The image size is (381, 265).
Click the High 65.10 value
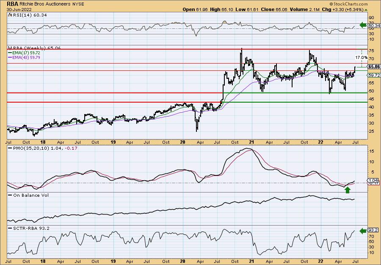tap(221, 9)
